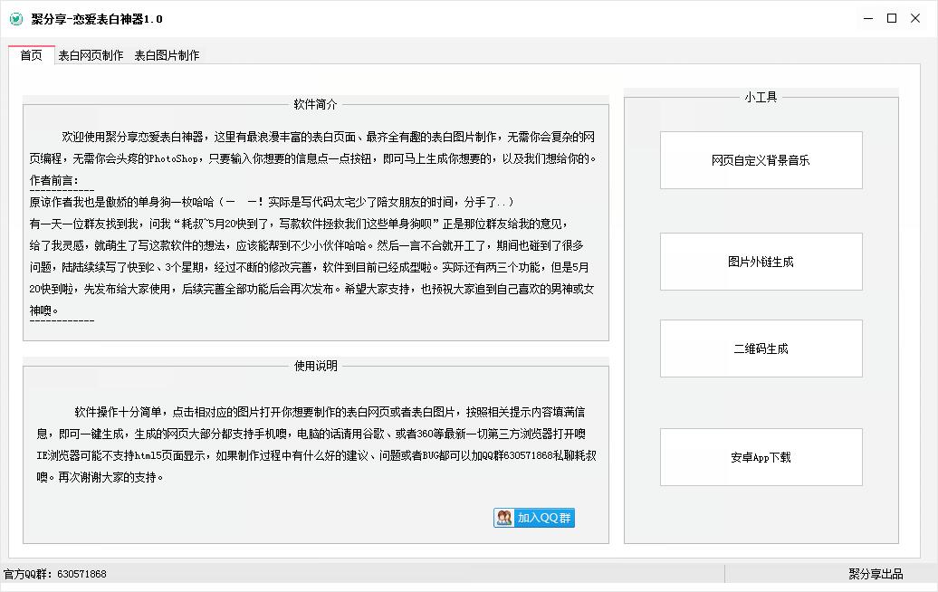The width and height of the screenshot is (938, 592).
Task: Maximize the application window
Action: (x=892, y=18)
